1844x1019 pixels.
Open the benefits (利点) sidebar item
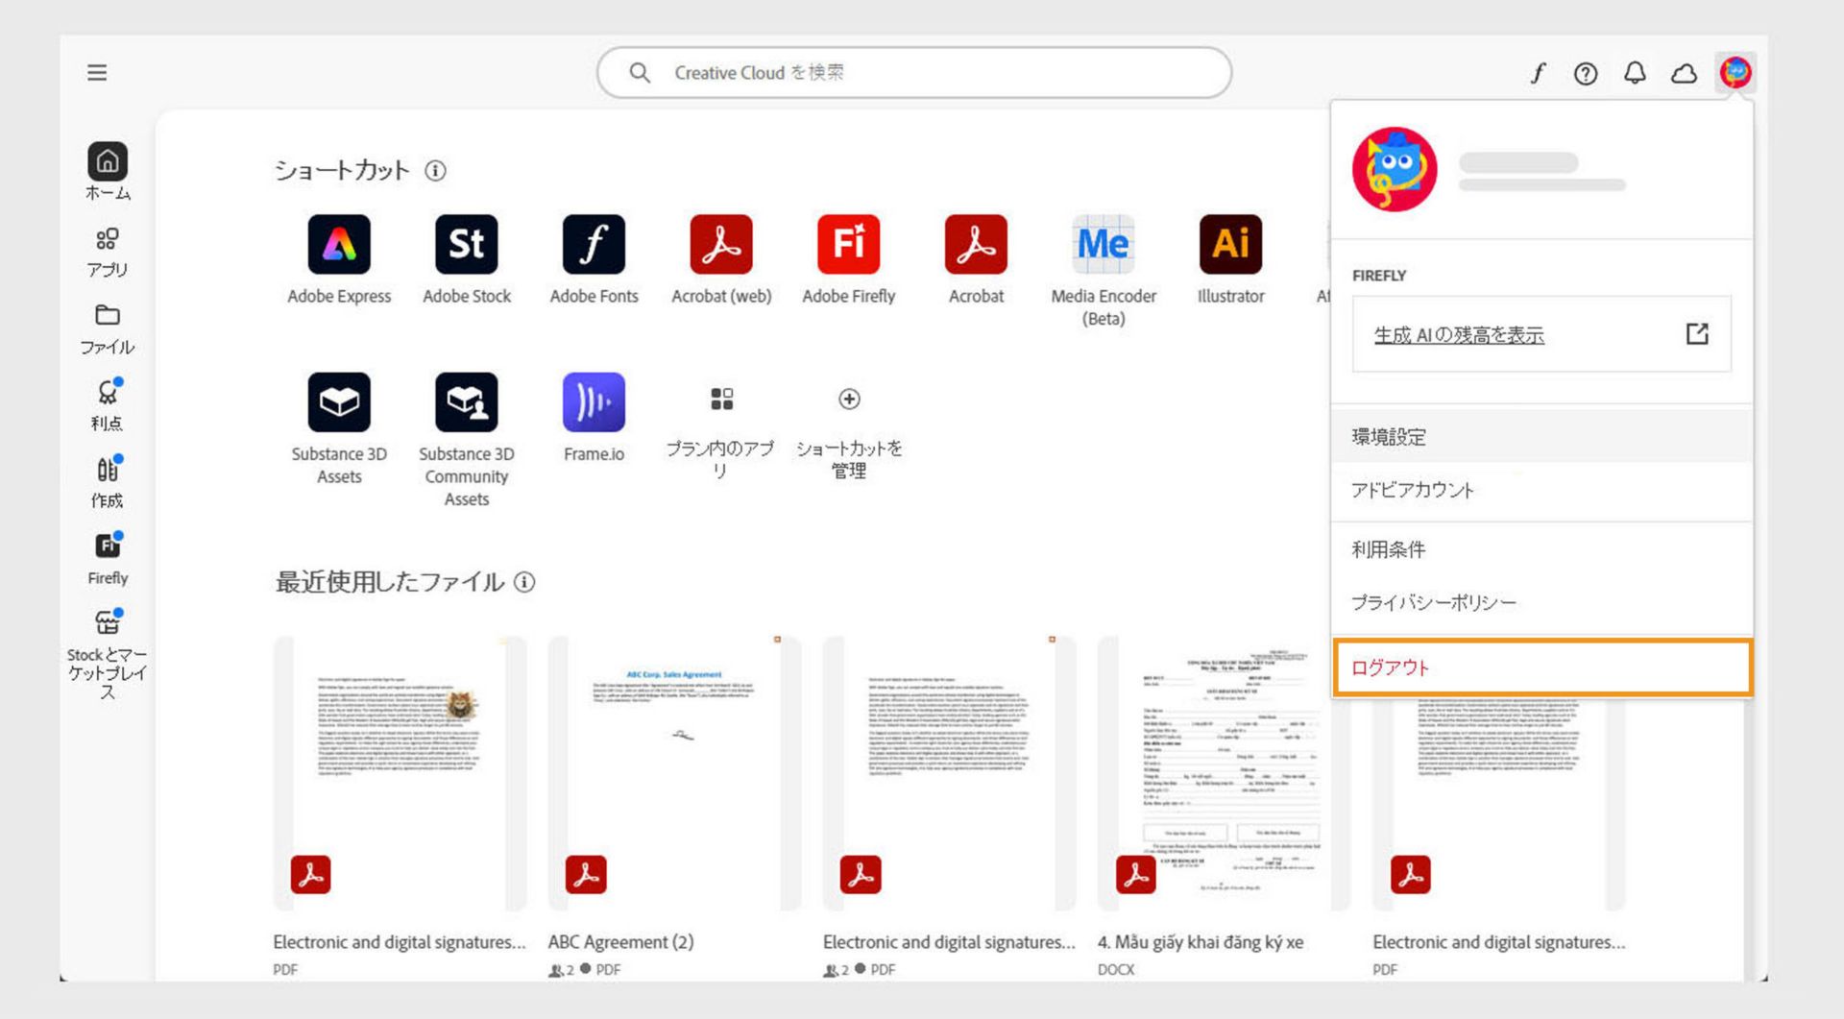tap(108, 406)
